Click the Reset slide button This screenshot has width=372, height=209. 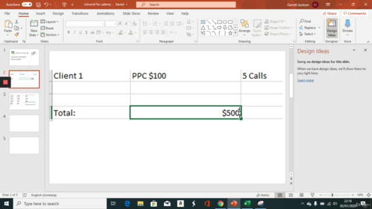coord(47,28)
